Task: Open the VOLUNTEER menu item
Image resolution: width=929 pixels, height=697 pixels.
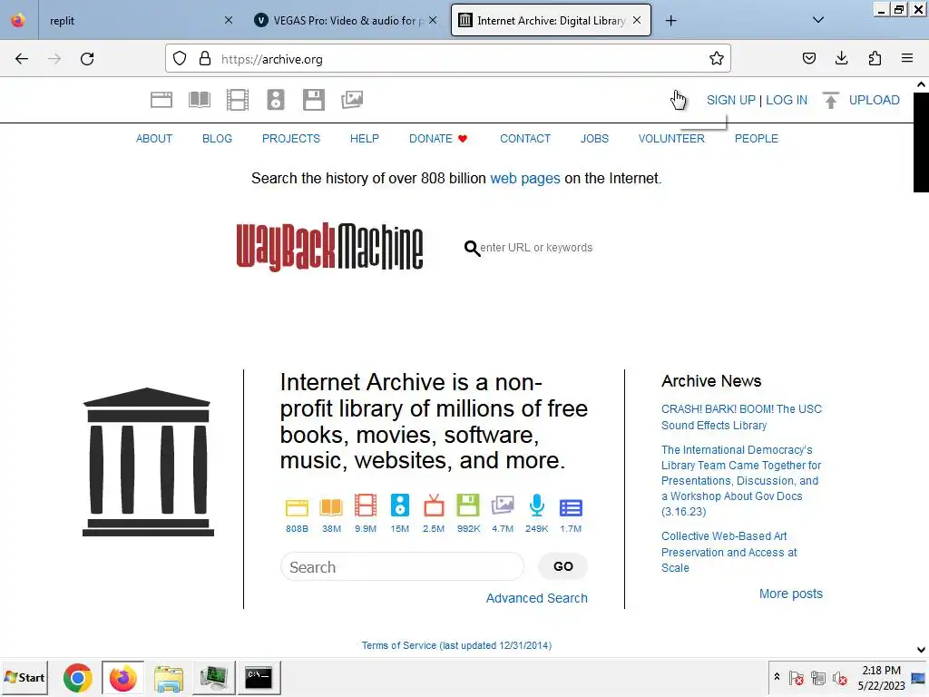Action: tap(671, 139)
